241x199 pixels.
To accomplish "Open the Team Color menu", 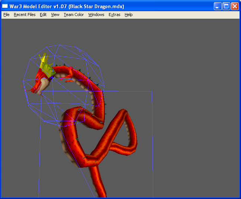I will 74,15.
